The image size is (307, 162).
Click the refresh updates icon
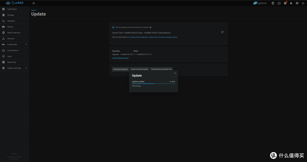click(222, 32)
